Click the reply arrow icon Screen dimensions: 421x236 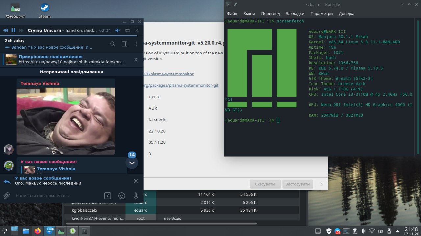tap(7, 181)
